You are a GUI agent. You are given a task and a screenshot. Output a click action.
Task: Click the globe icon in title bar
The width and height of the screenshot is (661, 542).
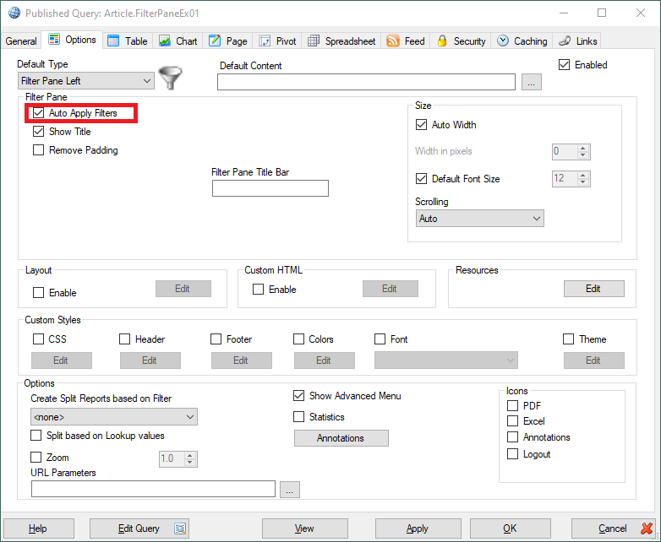14,13
